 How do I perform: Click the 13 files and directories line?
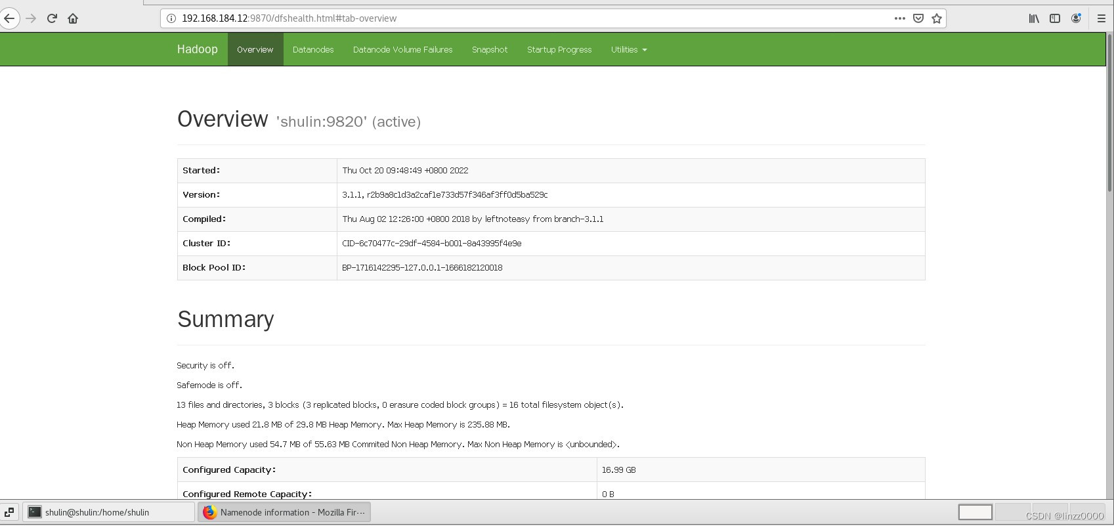point(400,405)
